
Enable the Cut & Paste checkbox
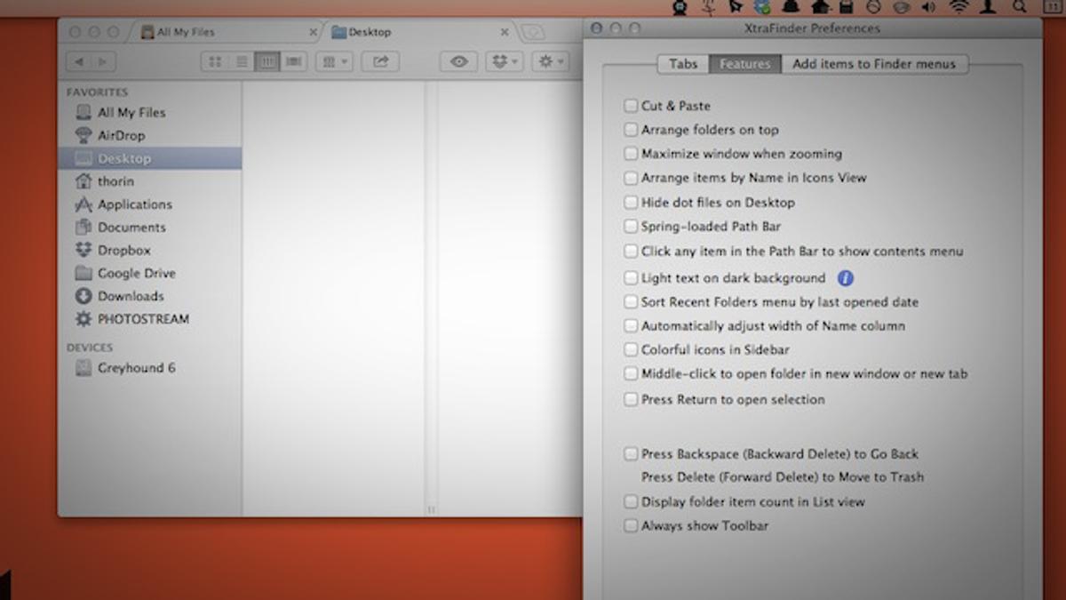(x=631, y=106)
